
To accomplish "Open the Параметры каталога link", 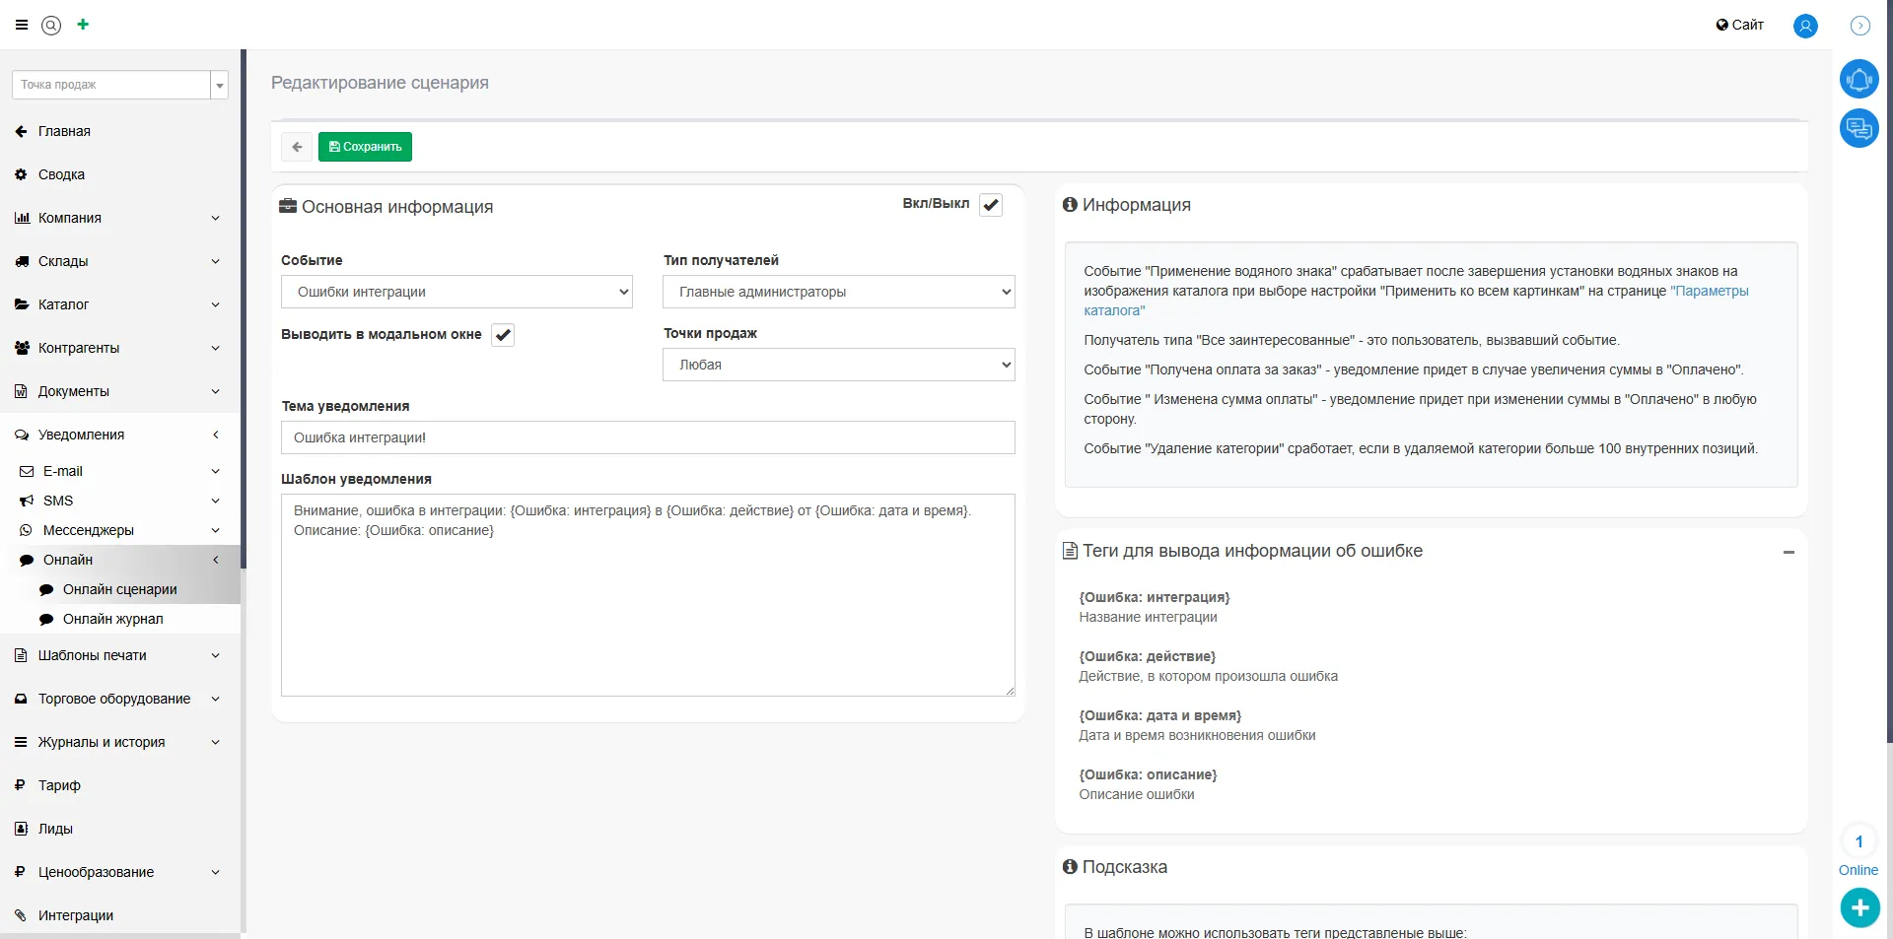I will [1710, 292].
